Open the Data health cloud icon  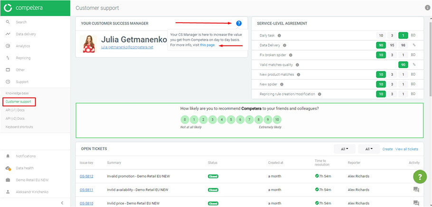(x=8, y=168)
